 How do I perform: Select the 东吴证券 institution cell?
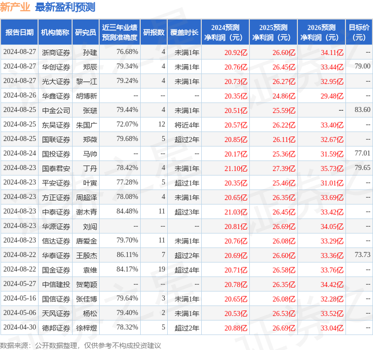pos(56,125)
